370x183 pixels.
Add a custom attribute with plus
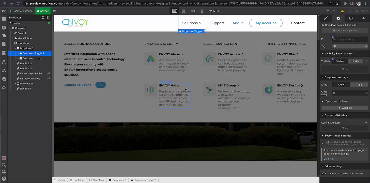[x=366, y=123]
